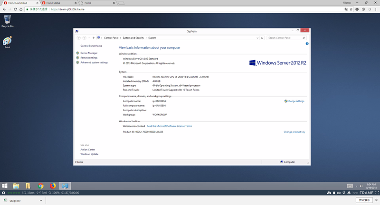Show hidden tray icons arrow
380x205 pixels.
click(357, 186)
